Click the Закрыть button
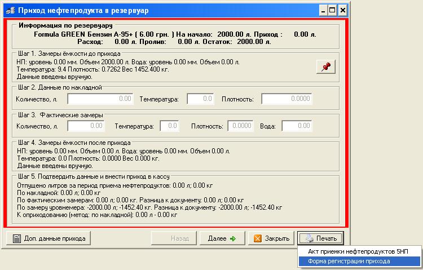 (271, 238)
